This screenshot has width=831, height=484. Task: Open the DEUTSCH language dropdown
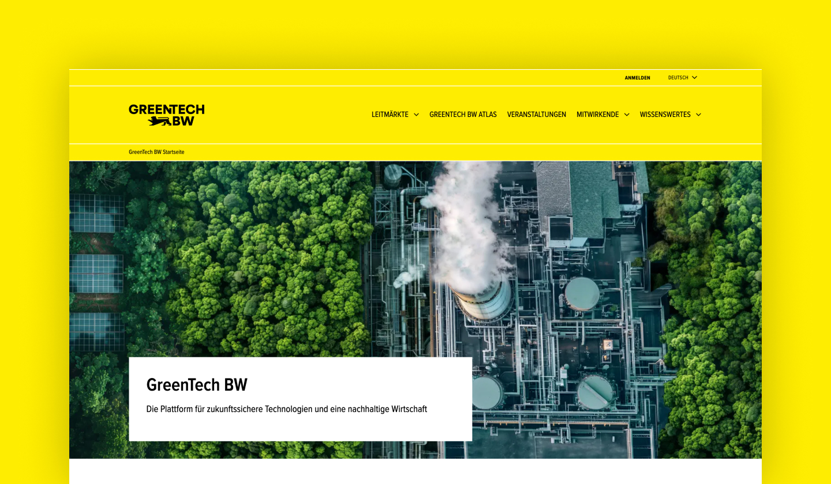pos(678,77)
